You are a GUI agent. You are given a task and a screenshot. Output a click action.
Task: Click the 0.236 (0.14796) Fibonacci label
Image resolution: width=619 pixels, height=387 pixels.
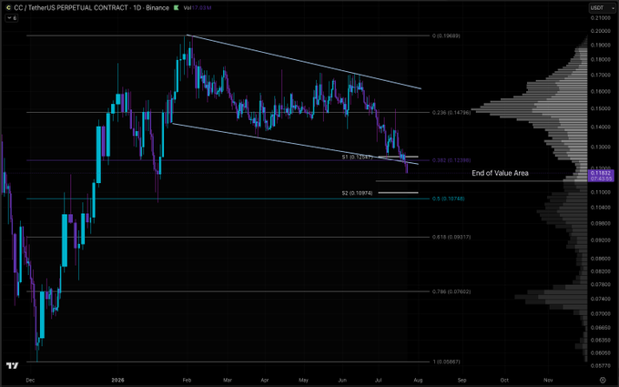pos(452,113)
